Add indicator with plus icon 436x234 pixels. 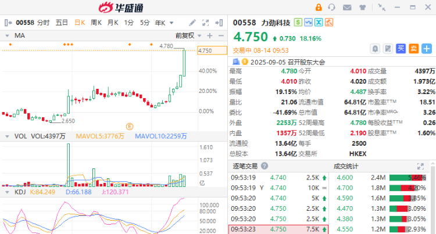(x=210, y=35)
